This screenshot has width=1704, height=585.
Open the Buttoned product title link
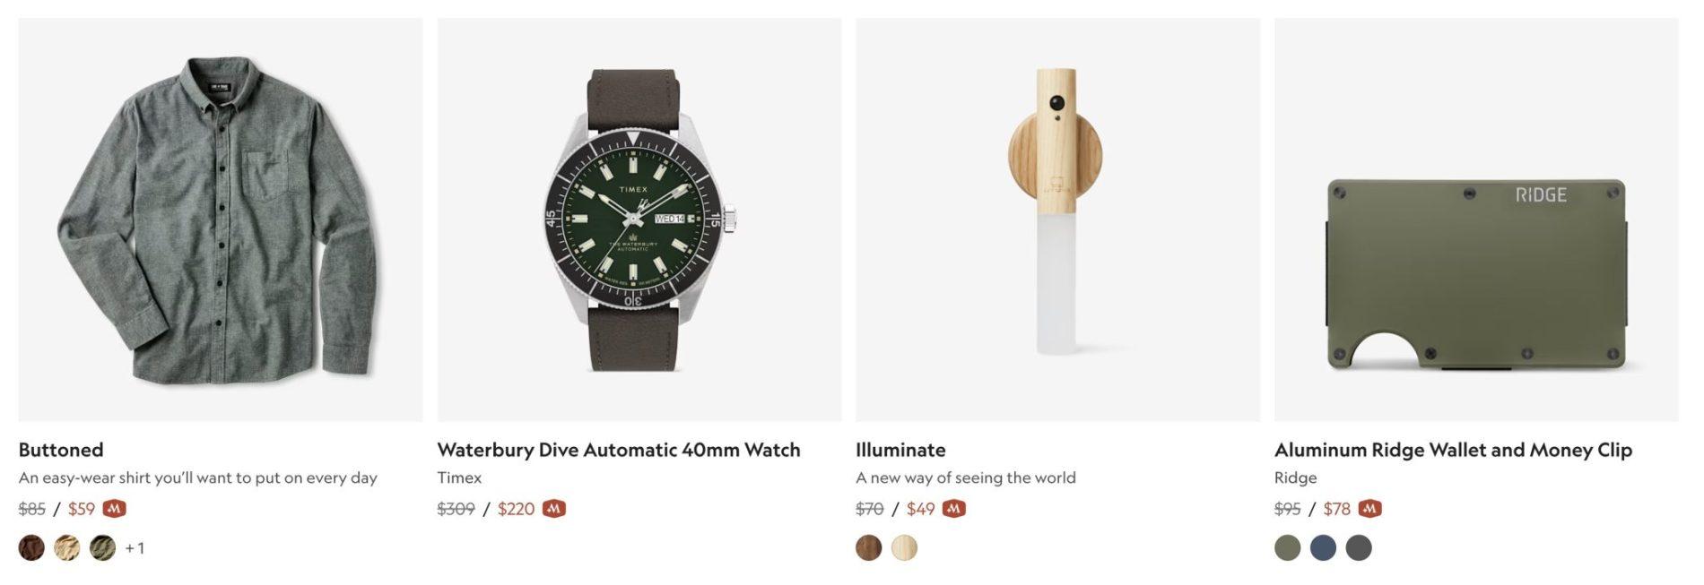click(61, 450)
